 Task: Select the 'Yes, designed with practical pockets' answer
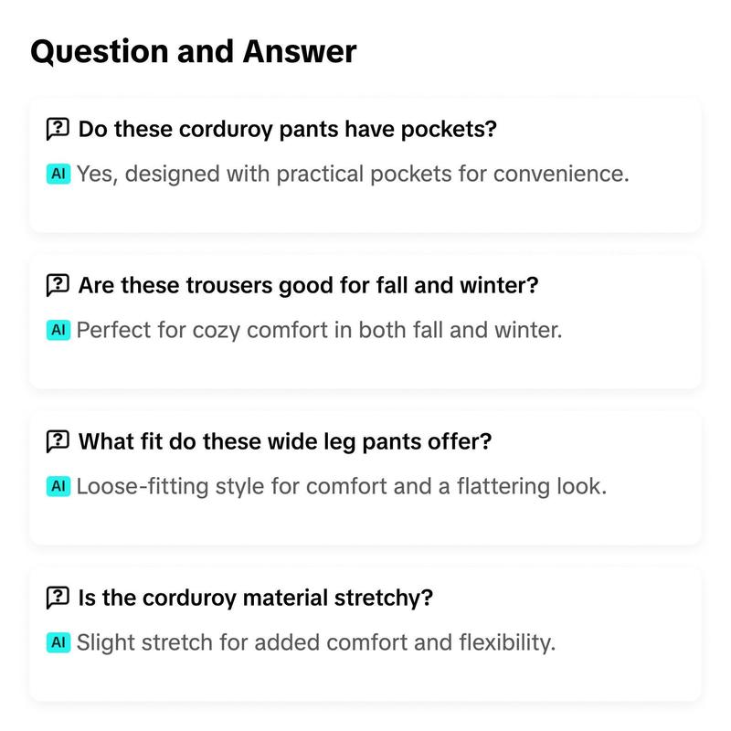tap(353, 174)
